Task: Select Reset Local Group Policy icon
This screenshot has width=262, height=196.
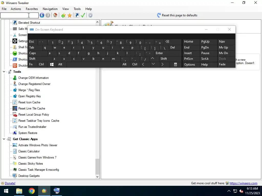Action: pos(15,115)
